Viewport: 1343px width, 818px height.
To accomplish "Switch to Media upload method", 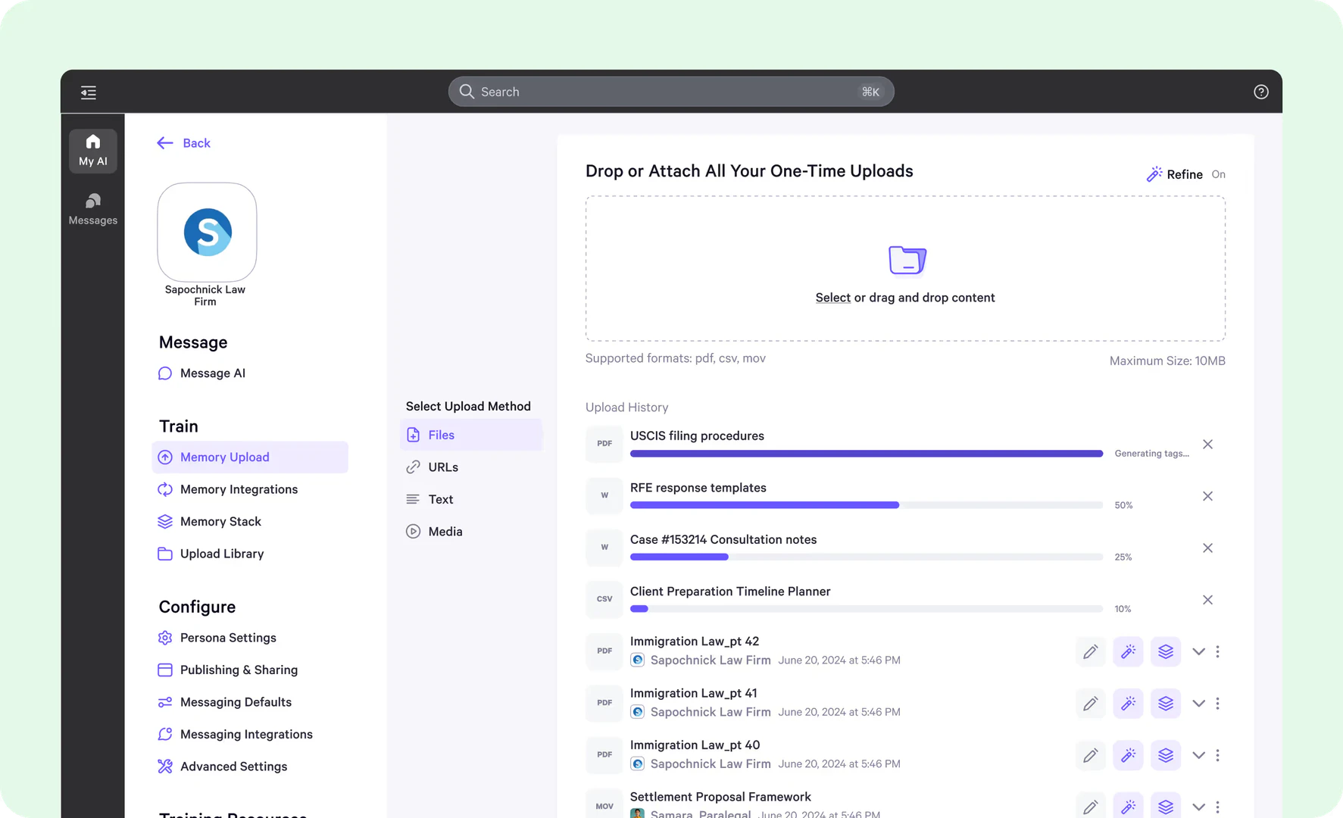I will pos(445,532).
